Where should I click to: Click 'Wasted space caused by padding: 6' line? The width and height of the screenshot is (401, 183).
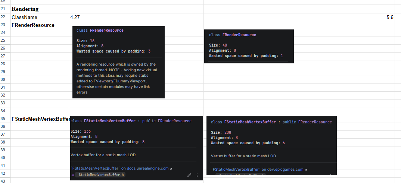pyautogui.click(x=248, y=143)
